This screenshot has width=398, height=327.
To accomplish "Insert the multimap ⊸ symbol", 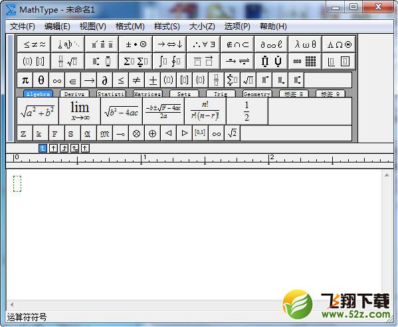I will click(120, 133).
